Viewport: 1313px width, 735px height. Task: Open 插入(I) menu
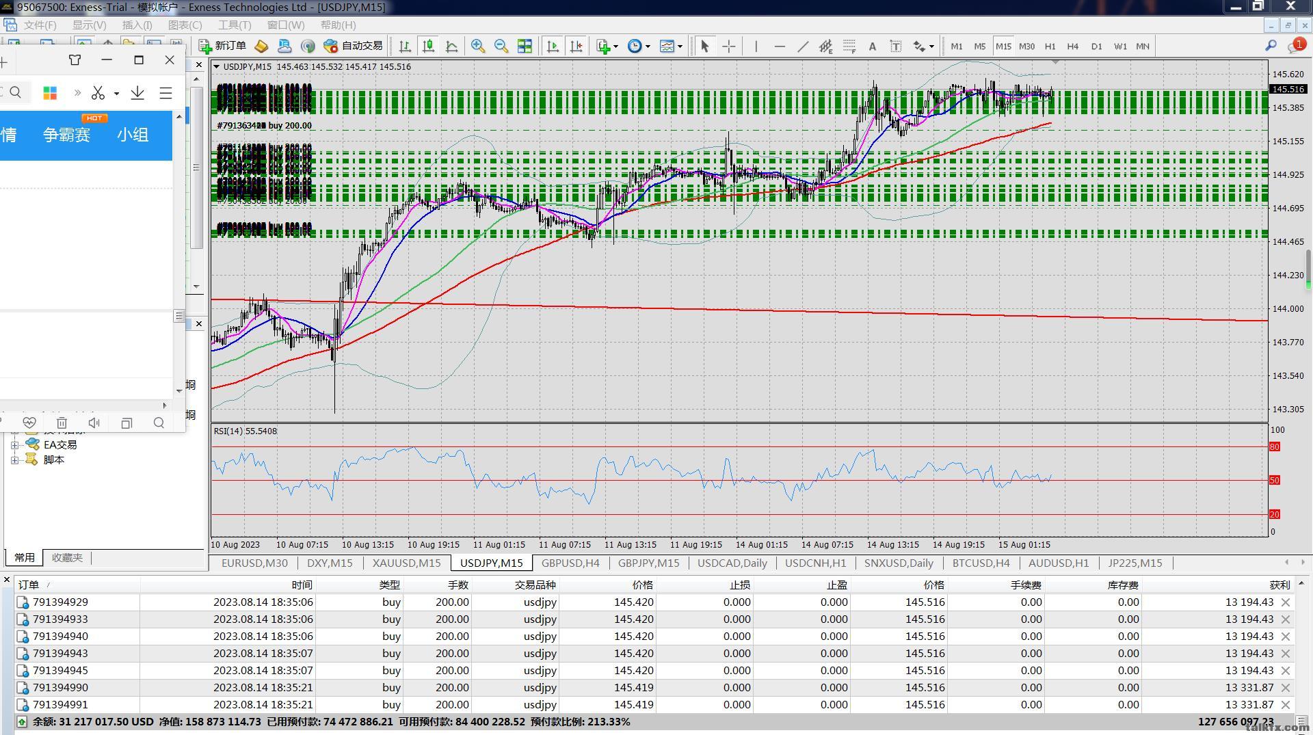[137, 25]
